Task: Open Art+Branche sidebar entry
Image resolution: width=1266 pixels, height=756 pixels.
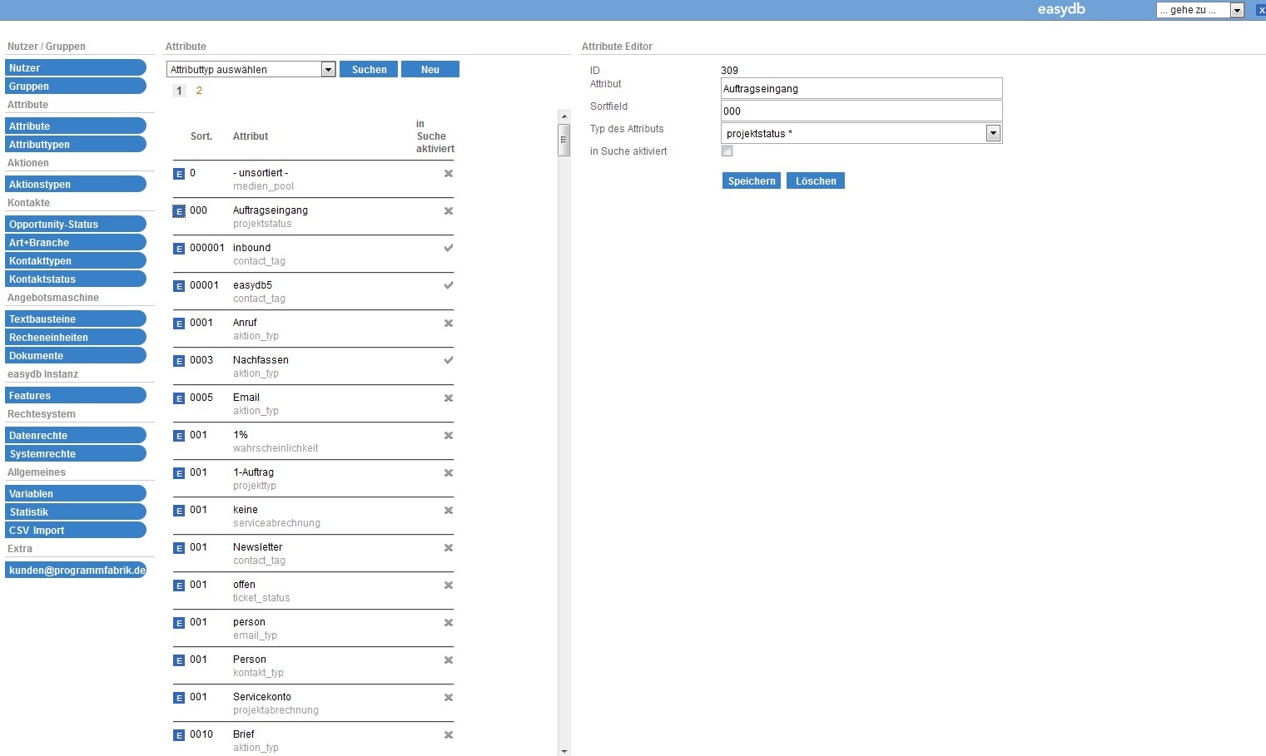Action: 76,242
